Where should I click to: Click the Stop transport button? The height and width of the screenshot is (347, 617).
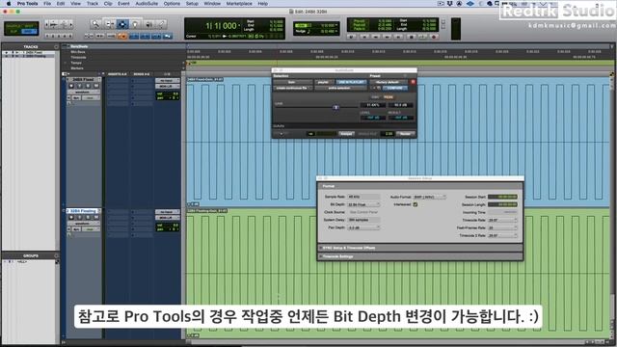click(411, 37)
